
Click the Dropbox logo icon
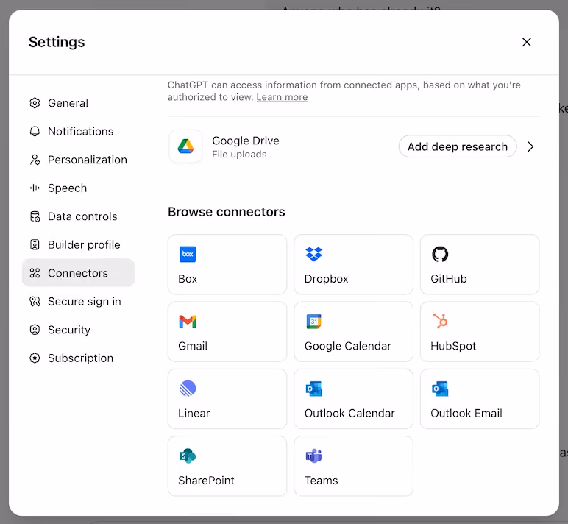point(314,254)
